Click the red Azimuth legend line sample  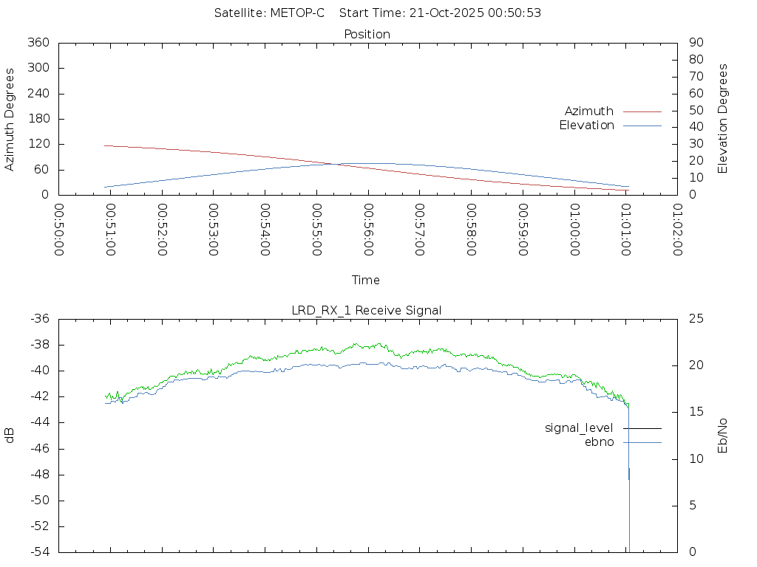[642, 111]
